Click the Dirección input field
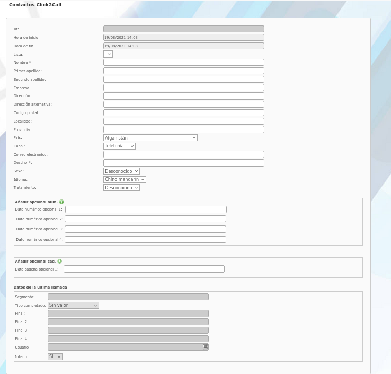Screen dimensions: 391x374 pos(184,96)
